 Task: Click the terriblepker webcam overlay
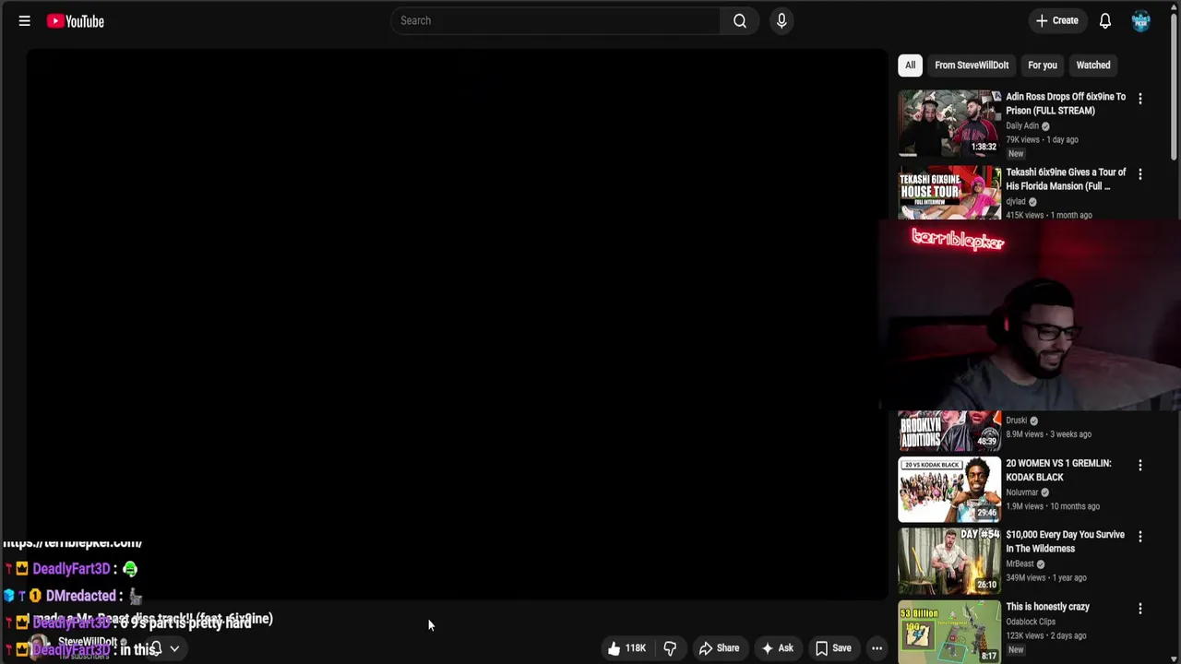tap(1030, 314)
